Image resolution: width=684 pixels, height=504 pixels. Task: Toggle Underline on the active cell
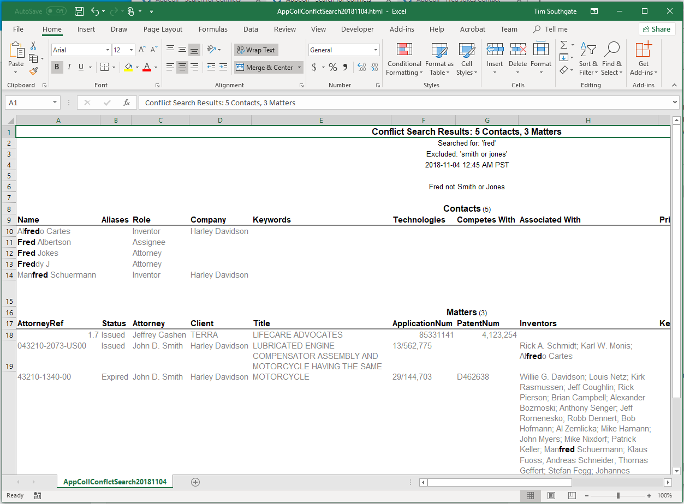[80, 67]
